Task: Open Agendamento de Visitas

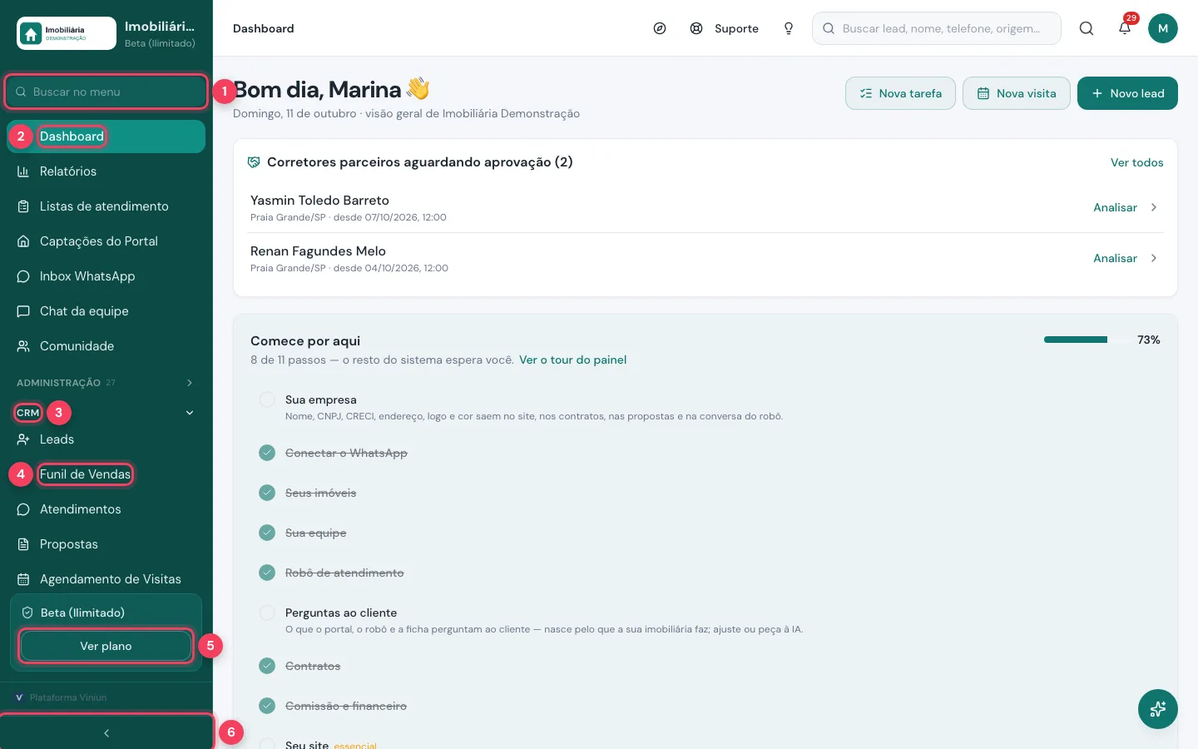Action: 106,579
